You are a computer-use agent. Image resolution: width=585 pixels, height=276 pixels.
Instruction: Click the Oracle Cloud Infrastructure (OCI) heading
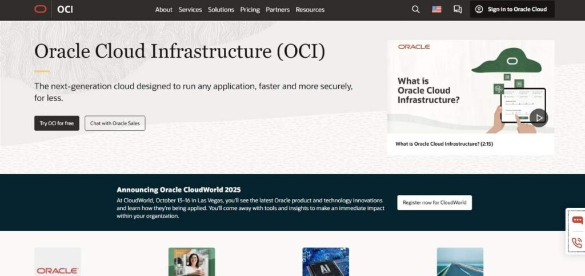[180, 51]
